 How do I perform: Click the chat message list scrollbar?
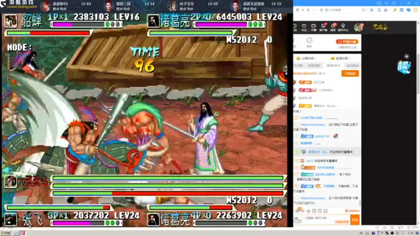tap(360, 203)
